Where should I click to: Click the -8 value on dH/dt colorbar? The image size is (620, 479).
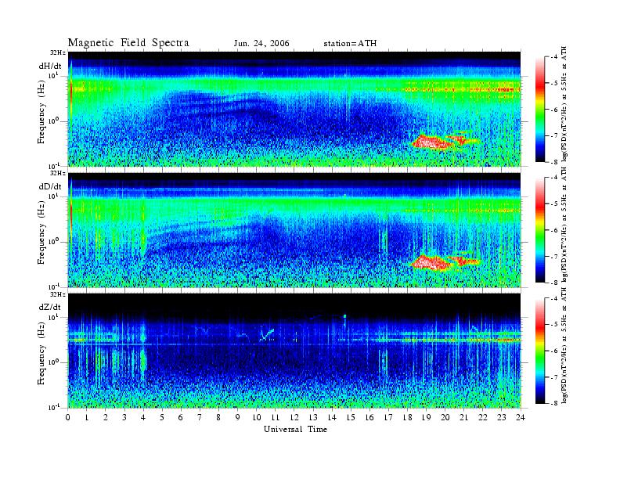point(554,161)
